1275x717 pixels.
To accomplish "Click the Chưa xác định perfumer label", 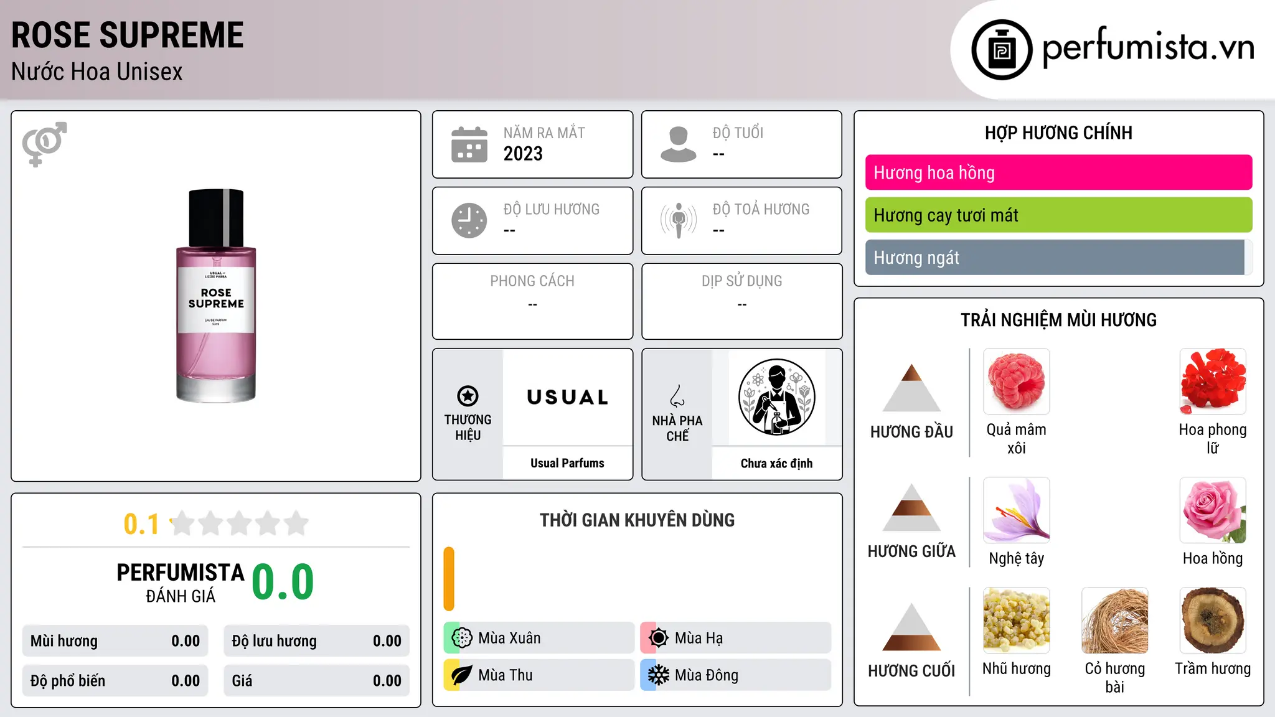I will click(776, 463).
